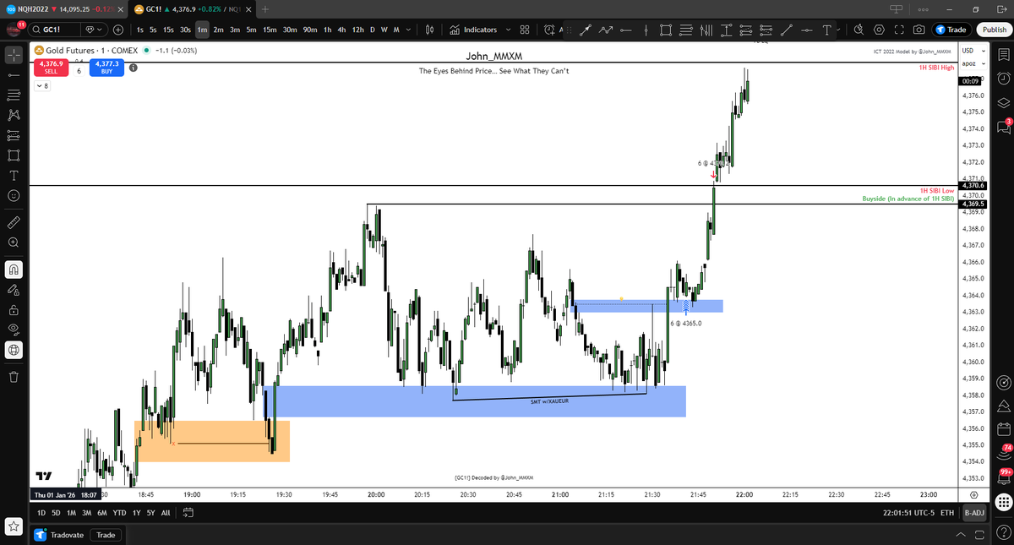Open the profile avatar with 11 notifications
The height and width of the screenshot is (545, 1014).
click(x=13, y=30)
